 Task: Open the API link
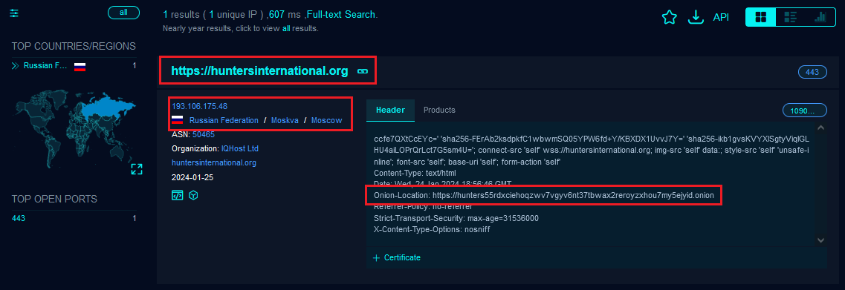721,17
